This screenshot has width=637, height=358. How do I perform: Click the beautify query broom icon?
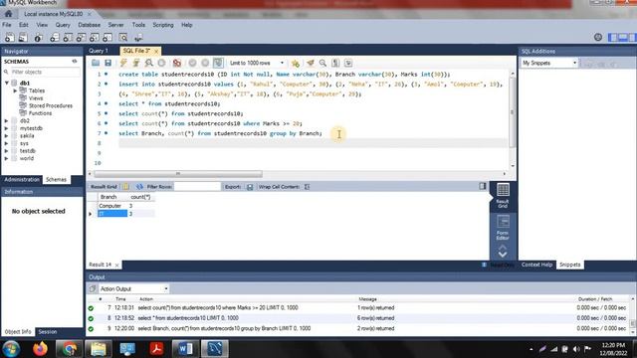click(311, 63)
